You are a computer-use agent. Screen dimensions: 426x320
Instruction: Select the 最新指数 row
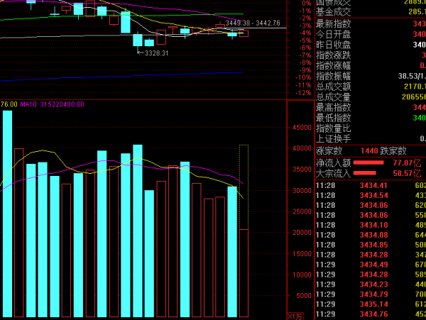click(x=369, y=24)
